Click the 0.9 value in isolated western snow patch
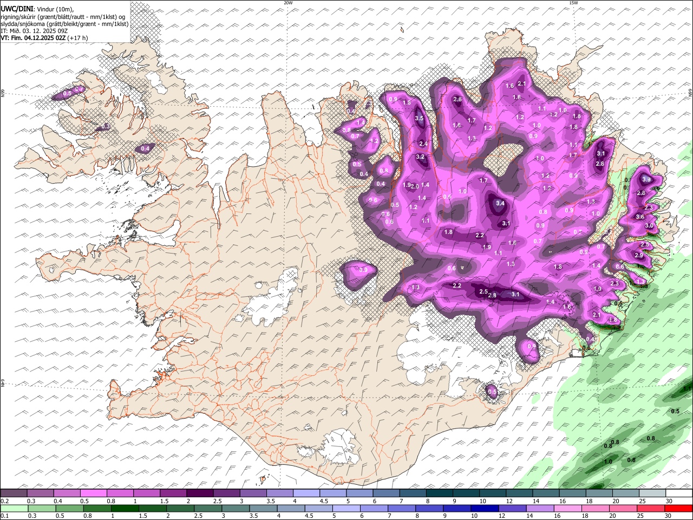 (x=363, y=270)
